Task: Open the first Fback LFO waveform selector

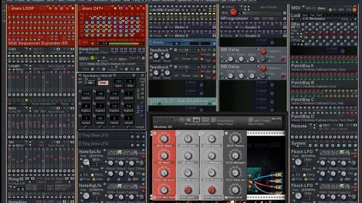Action: click(x=334, y=152)
